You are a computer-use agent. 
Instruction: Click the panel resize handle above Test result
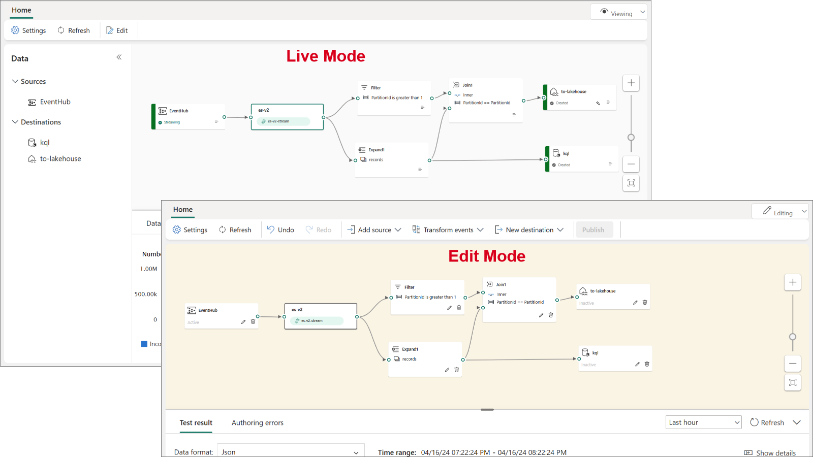point(487,409)
